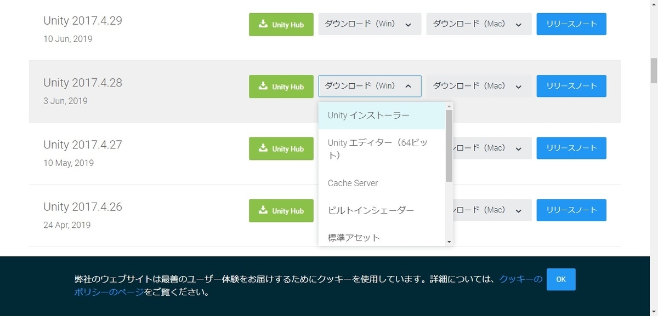Click Unity Hub button for Unity 2017.4.27
Image resolution: width=658 pixels, height=316 pixels.
click(281, 148)
